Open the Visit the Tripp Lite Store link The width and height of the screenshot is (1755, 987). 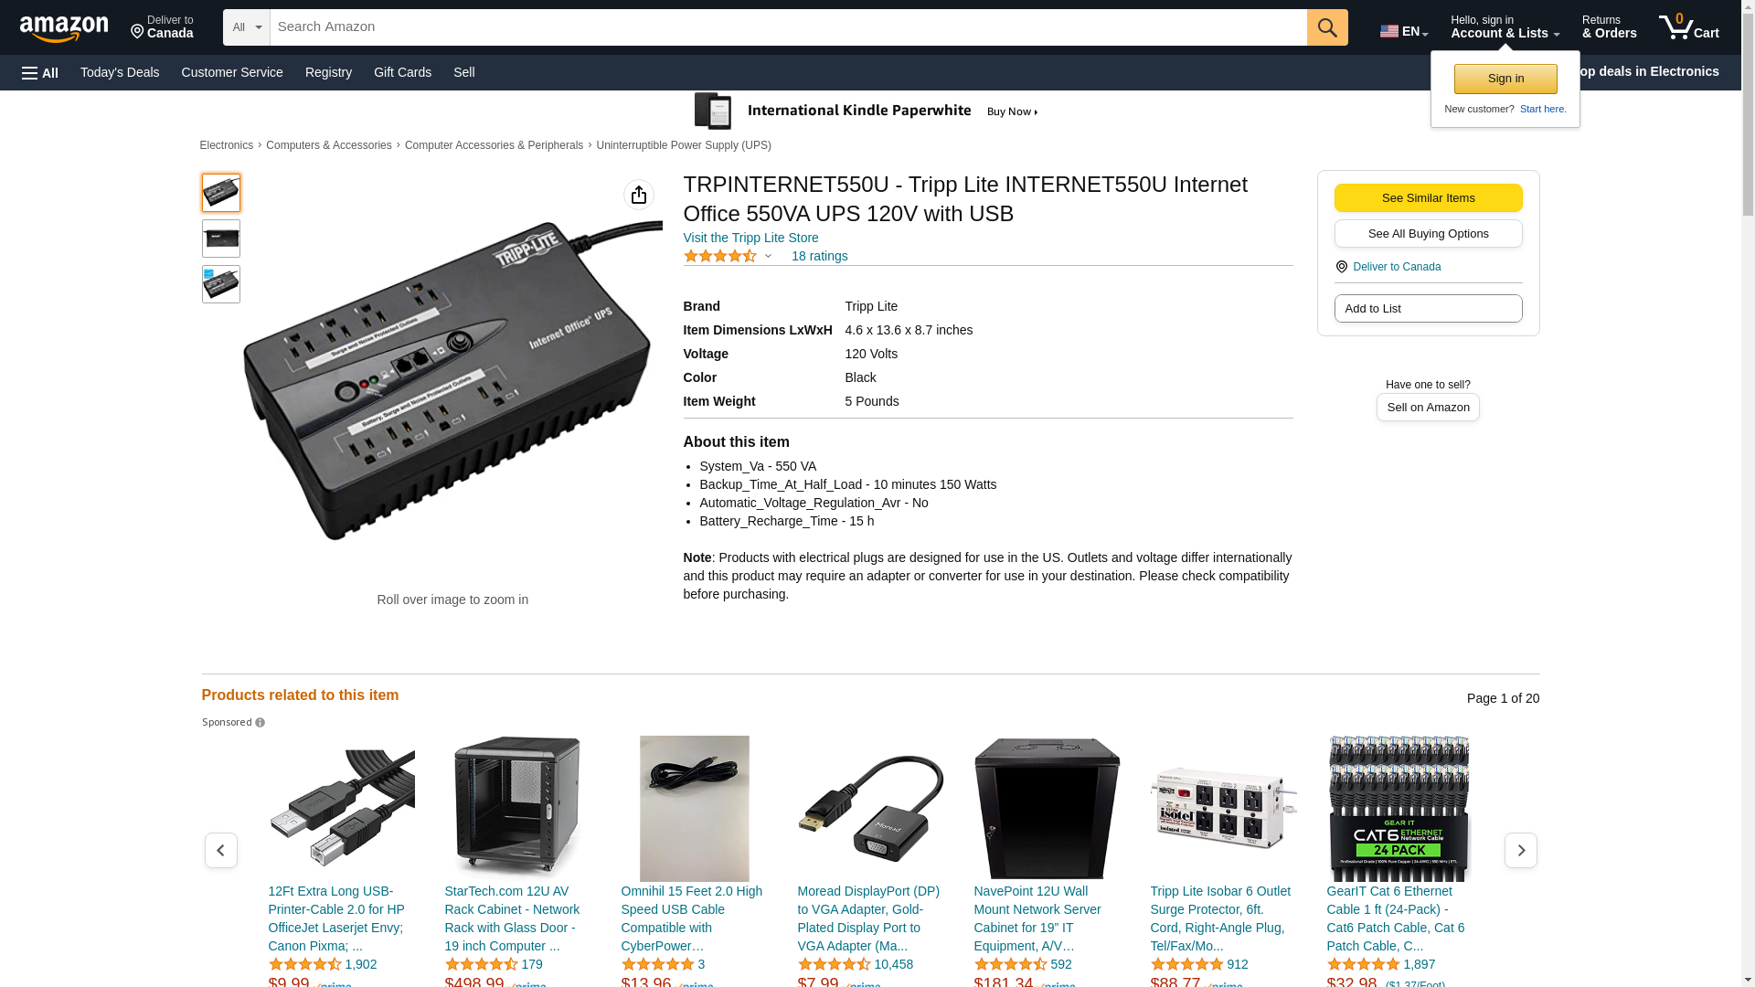click(x=750, y=238)
